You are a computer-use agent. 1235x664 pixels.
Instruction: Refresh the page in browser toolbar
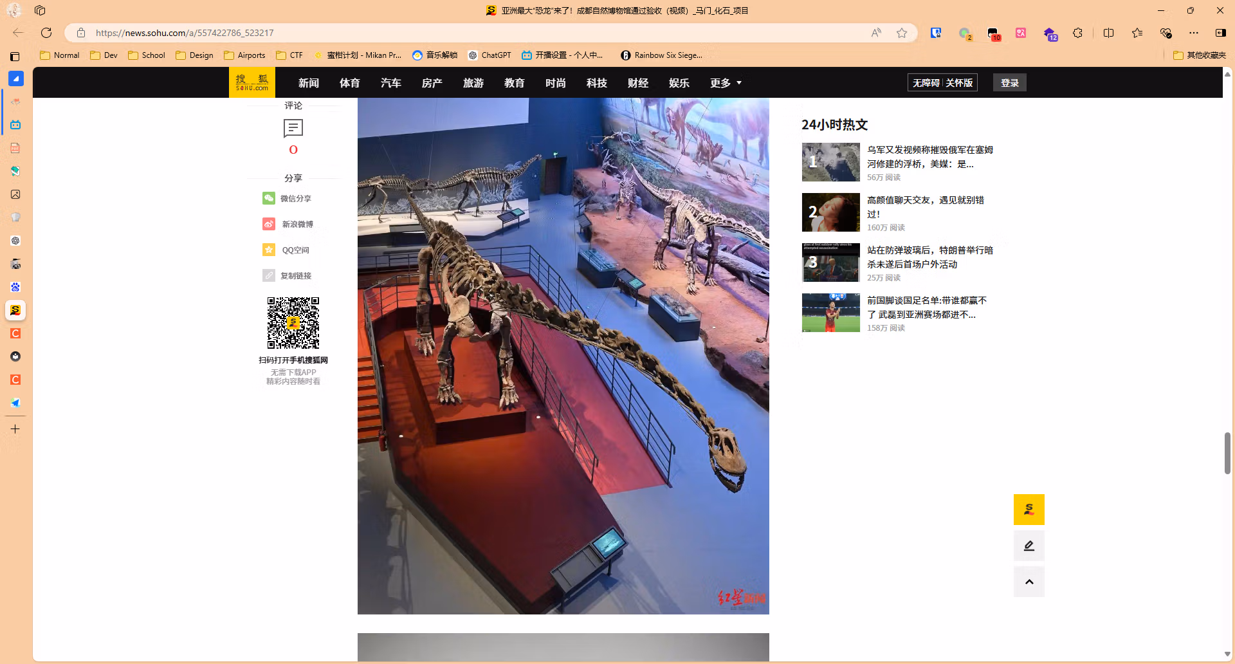(46, 33)
